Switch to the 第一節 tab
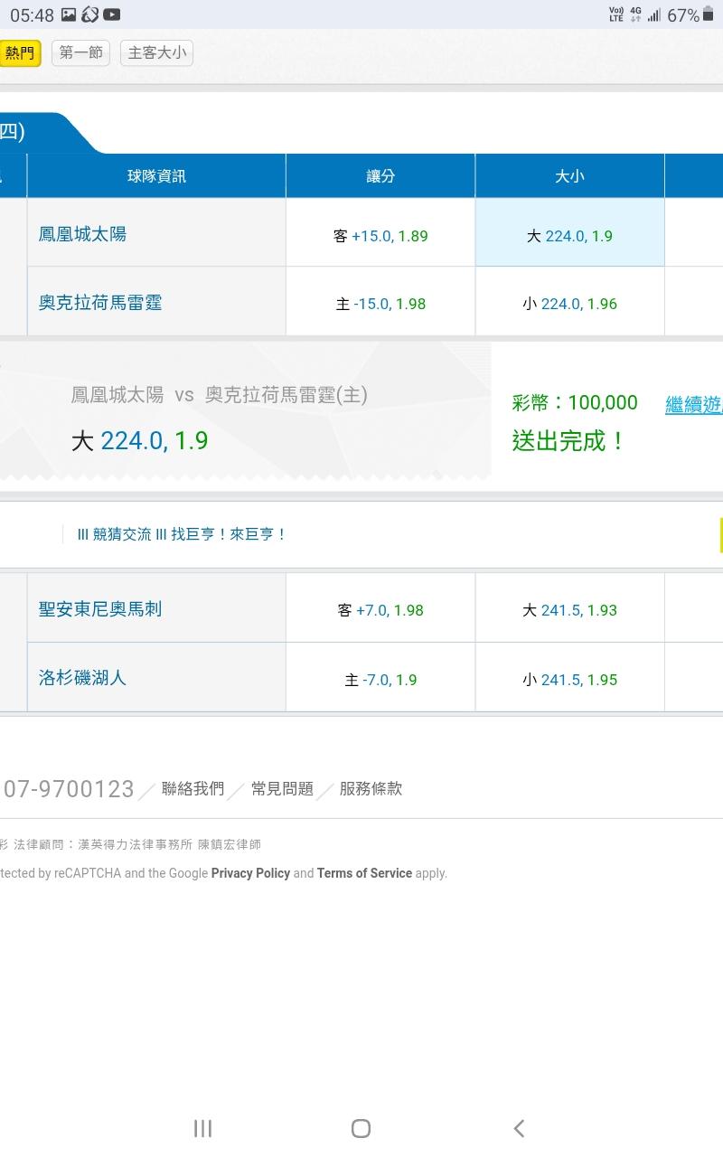 [x=80, y=53]
